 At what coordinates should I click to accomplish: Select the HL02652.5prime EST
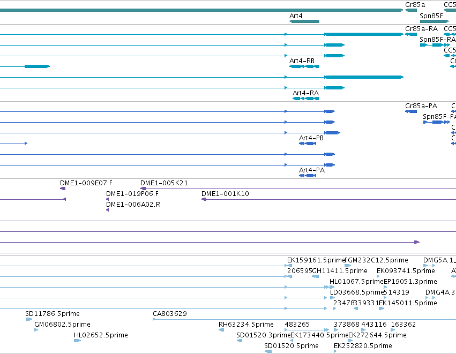[77, 341]
